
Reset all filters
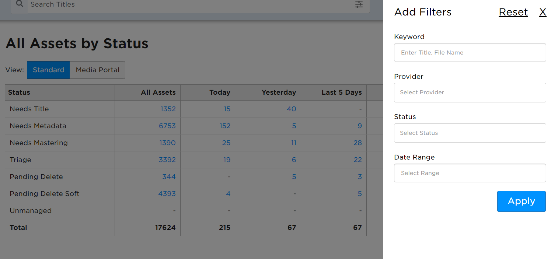pos(513,12)
